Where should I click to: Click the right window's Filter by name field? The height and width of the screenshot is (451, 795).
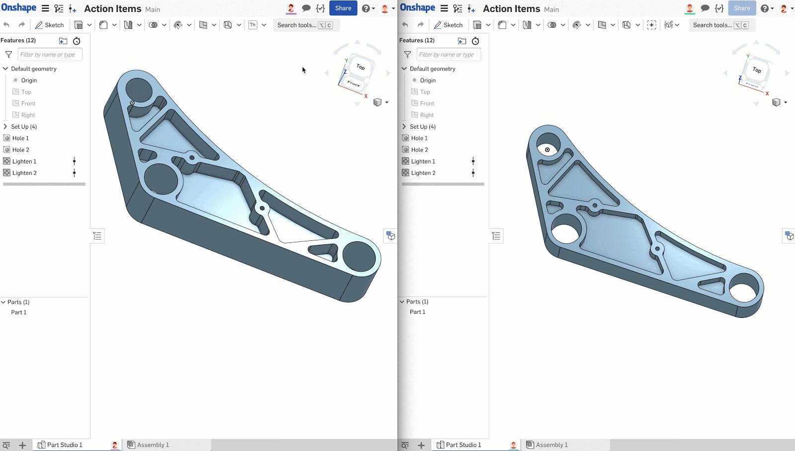[x=449, y=55]
